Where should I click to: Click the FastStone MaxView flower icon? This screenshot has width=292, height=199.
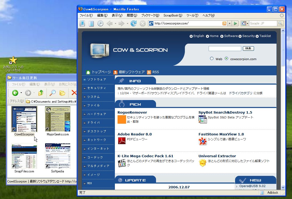coord(203,141)
